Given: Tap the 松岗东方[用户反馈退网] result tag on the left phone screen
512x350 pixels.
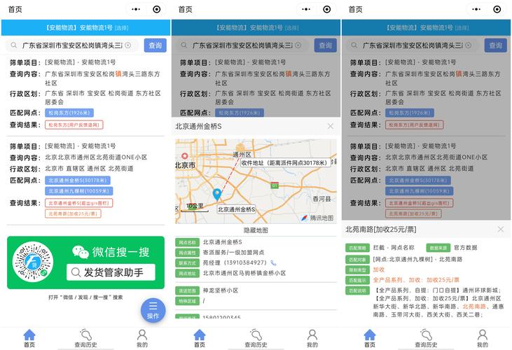Looking at the screenshot, I should click(74, 125).
